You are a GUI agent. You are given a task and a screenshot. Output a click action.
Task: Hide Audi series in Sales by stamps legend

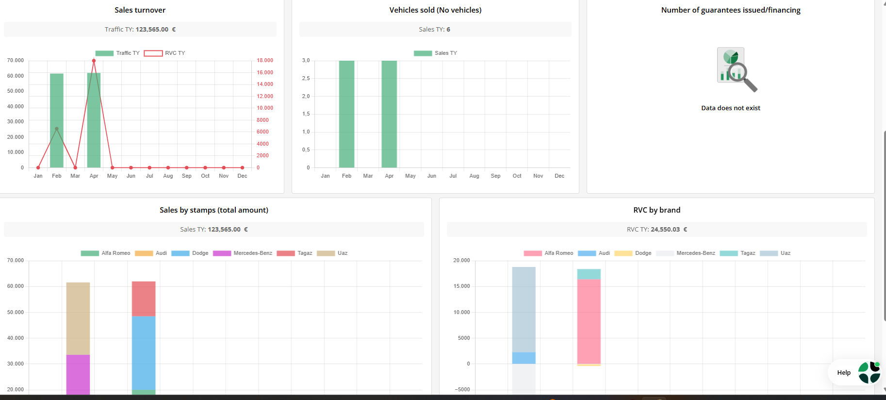click(x=151, y=253)
